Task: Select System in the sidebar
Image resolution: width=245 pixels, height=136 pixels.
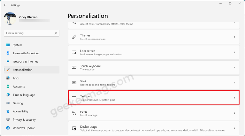Action: [x=18, y=45]
